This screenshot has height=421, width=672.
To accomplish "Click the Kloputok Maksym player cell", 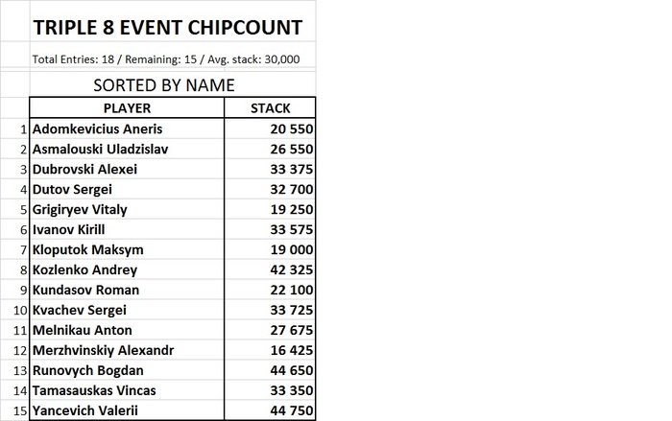I will point(127,249).
